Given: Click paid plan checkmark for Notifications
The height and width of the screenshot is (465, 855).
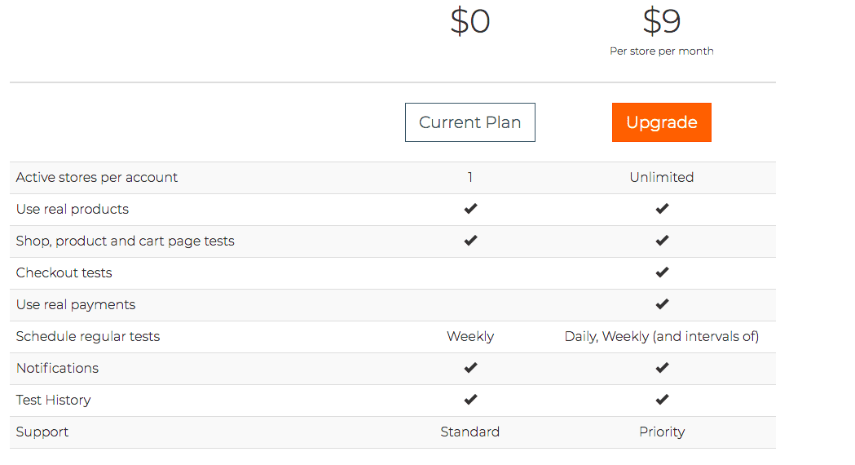Looking at the screenshot, I should (662, 367).
